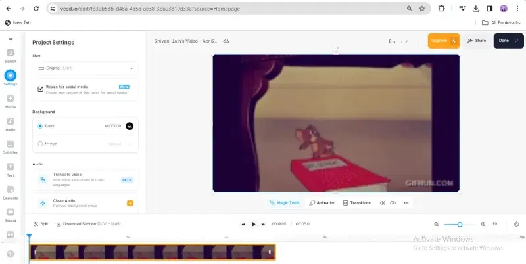Click the Share button
This screenshot has width=526, height=264.
(477, 41)
